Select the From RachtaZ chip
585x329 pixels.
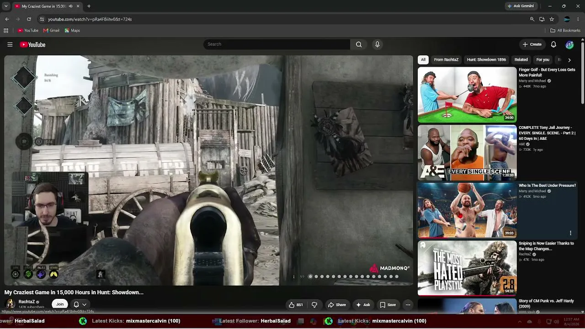click(446, 60)
